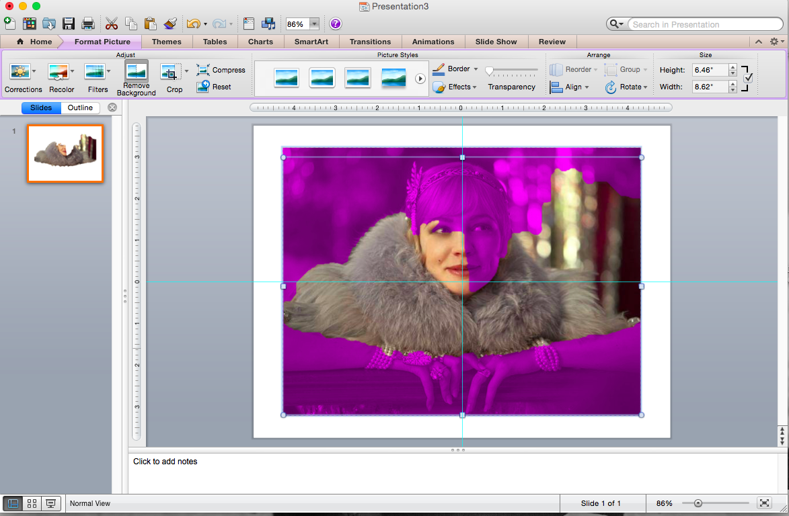Click the Save floppy disk icon

69,24
